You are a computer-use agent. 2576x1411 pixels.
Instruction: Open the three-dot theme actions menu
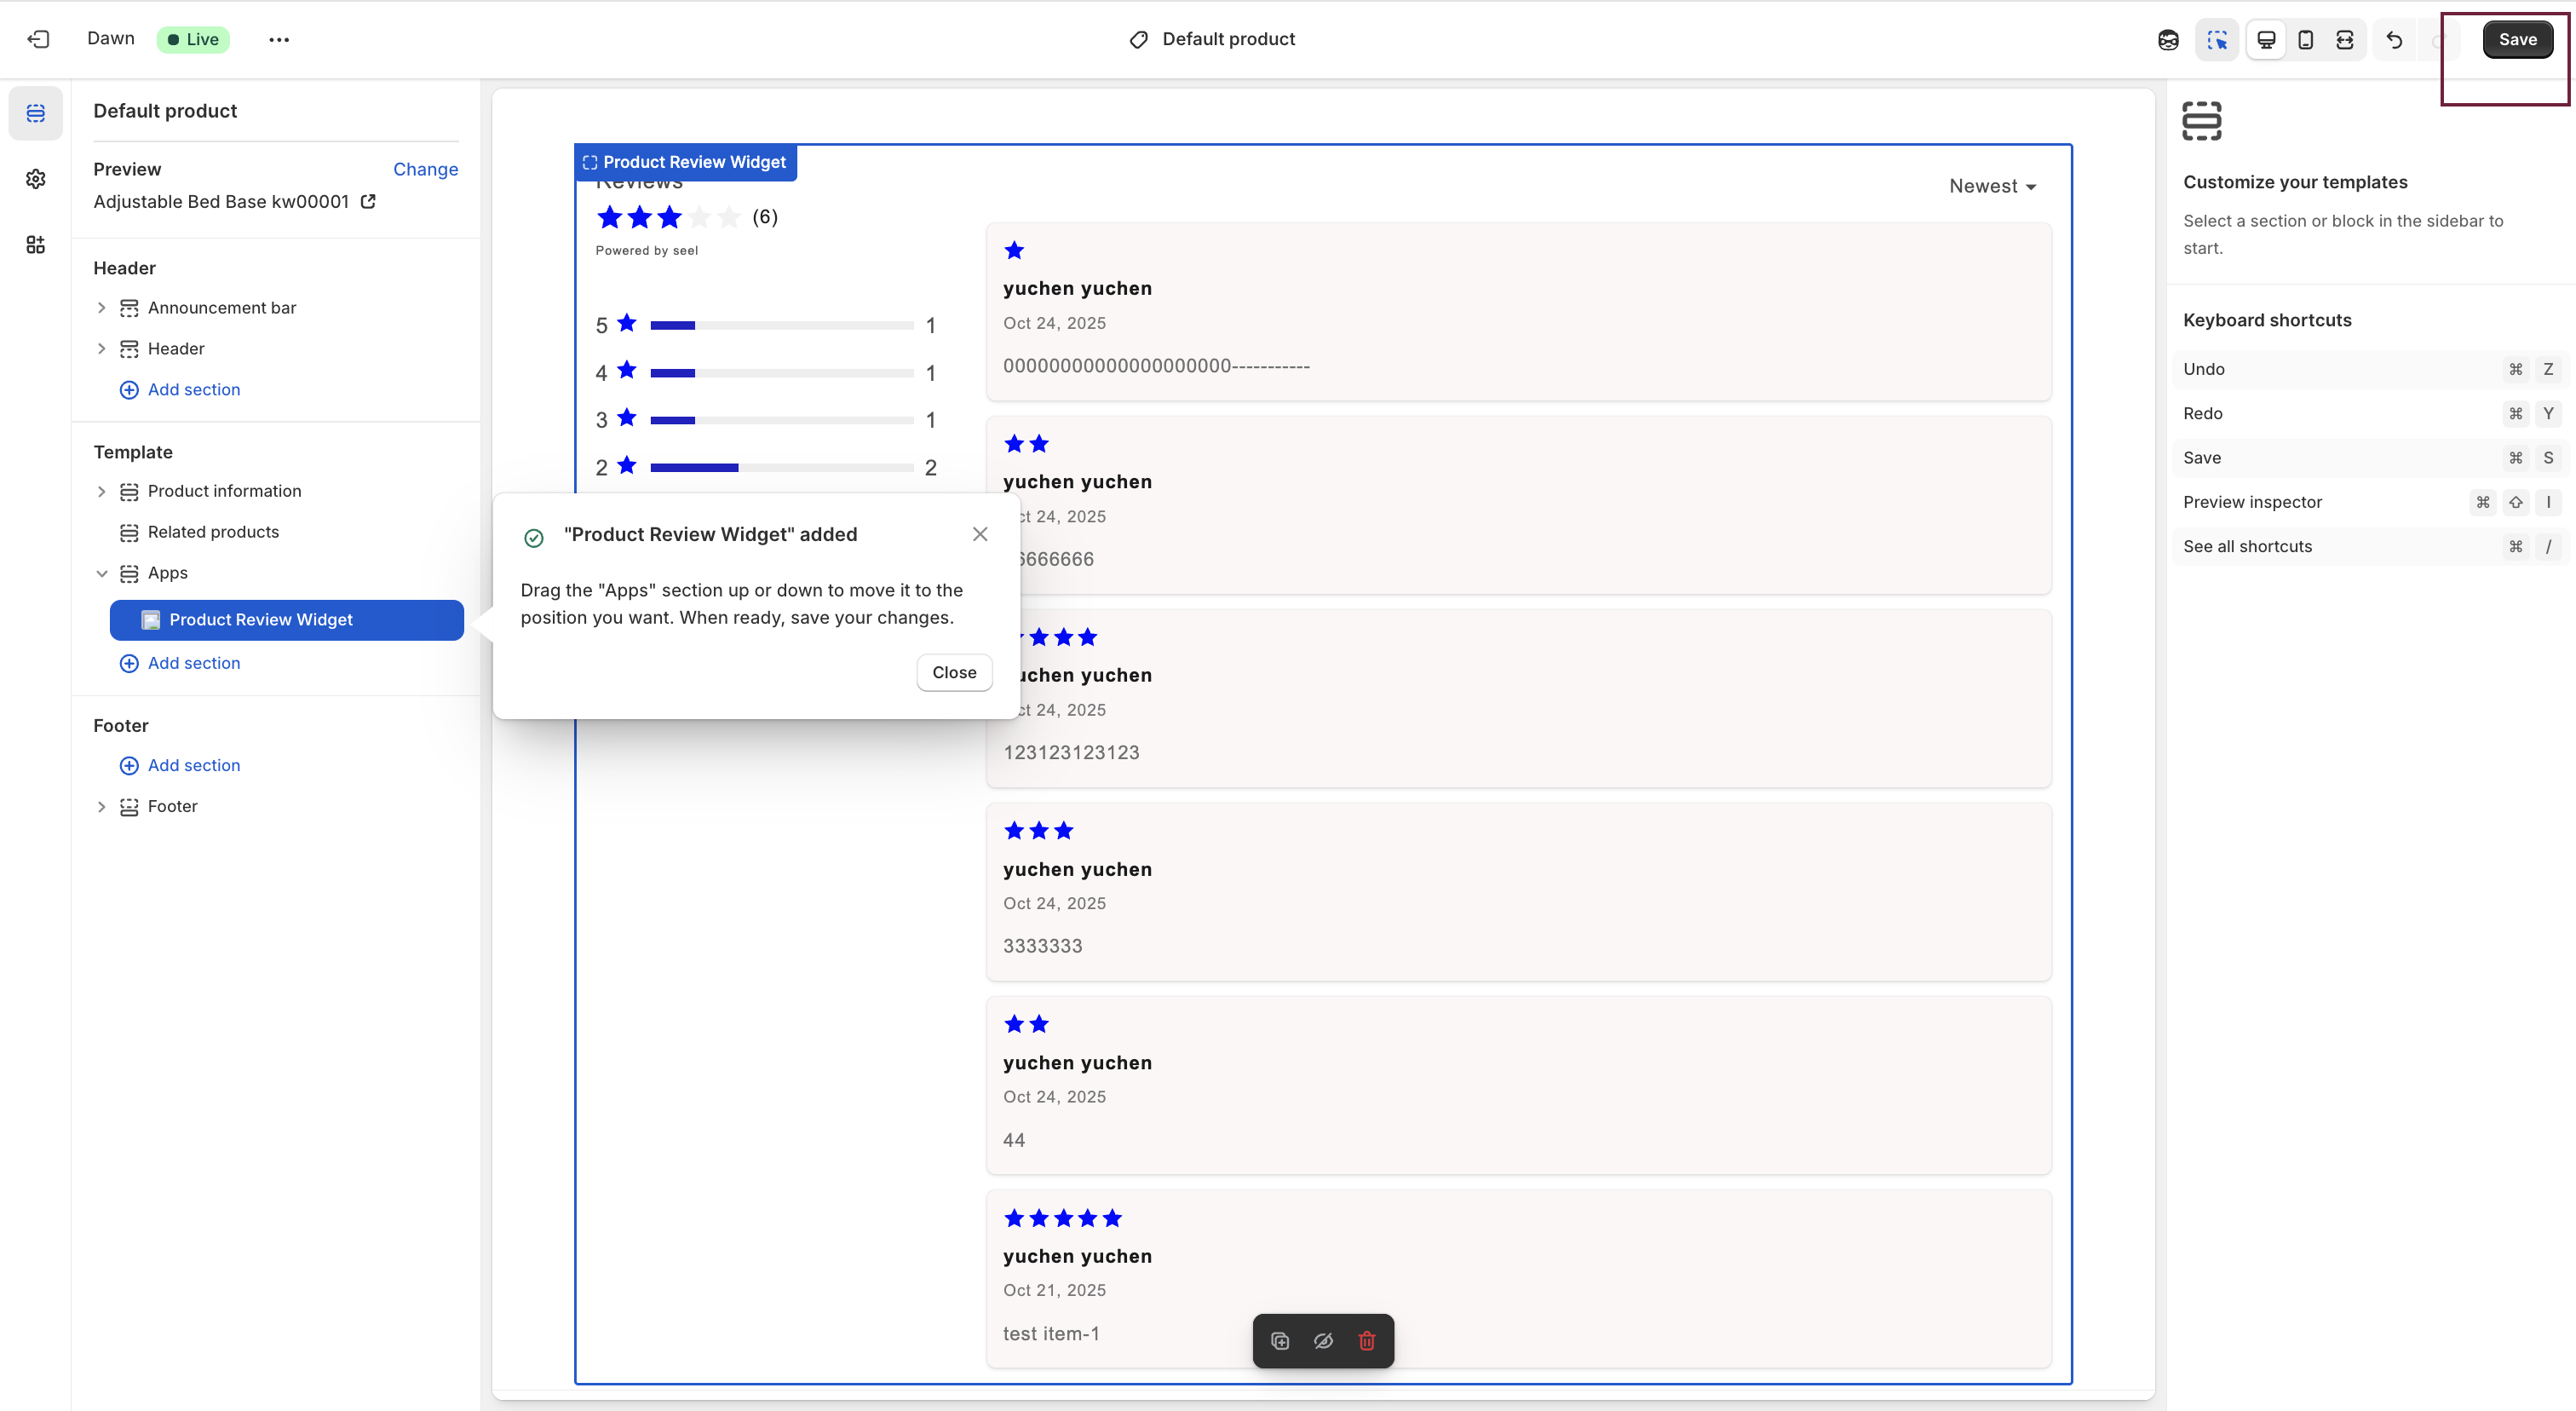coord(279,40)
